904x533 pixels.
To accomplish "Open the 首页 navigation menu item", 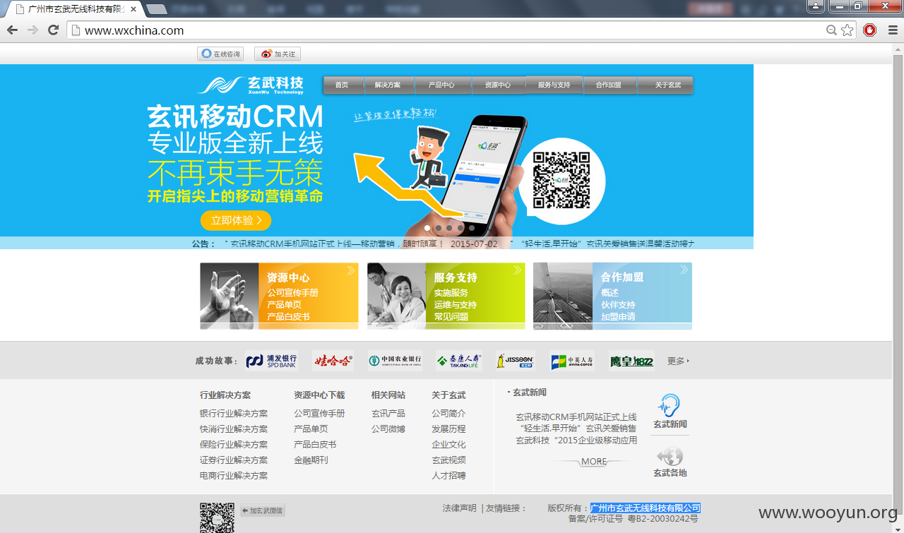I will 342,85.
